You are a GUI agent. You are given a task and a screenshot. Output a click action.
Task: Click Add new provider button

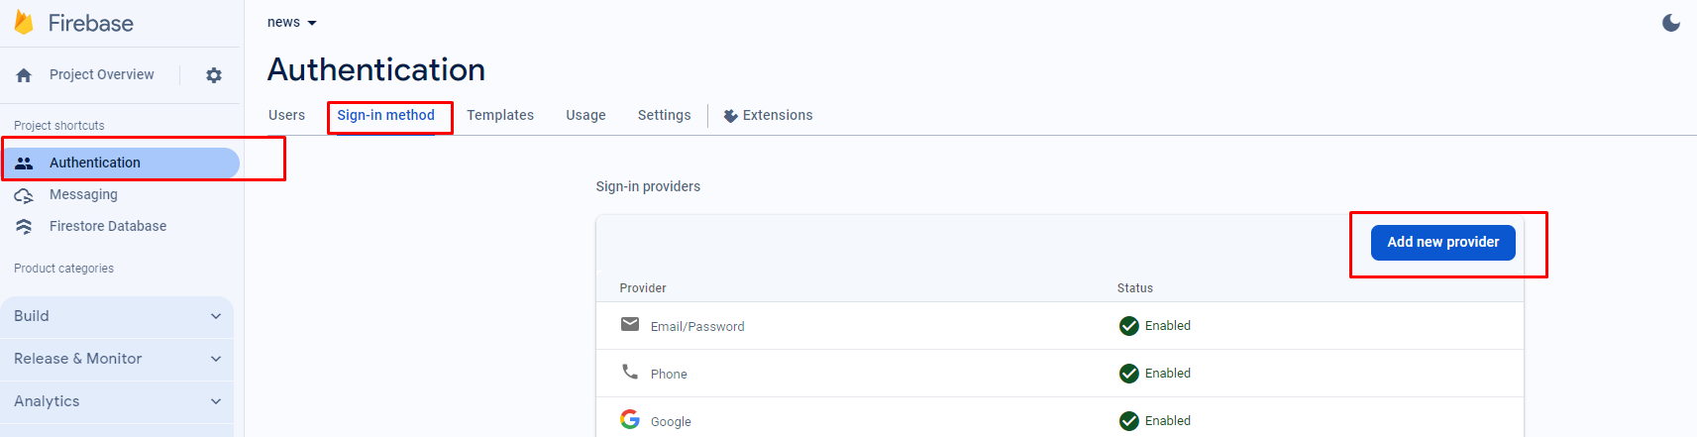pos(1442,243)
